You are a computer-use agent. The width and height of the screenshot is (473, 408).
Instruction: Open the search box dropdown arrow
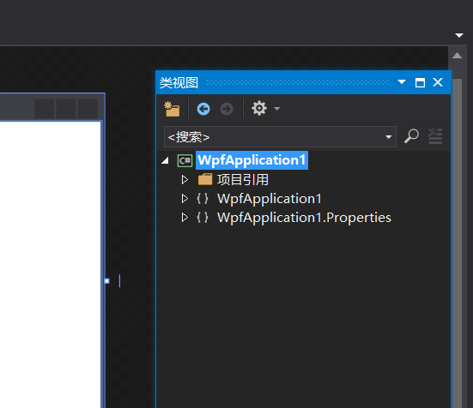(389, 137)
